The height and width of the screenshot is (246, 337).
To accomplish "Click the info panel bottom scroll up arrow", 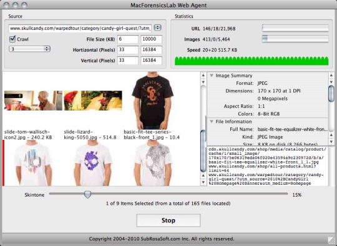I will [x=331, y=135].
